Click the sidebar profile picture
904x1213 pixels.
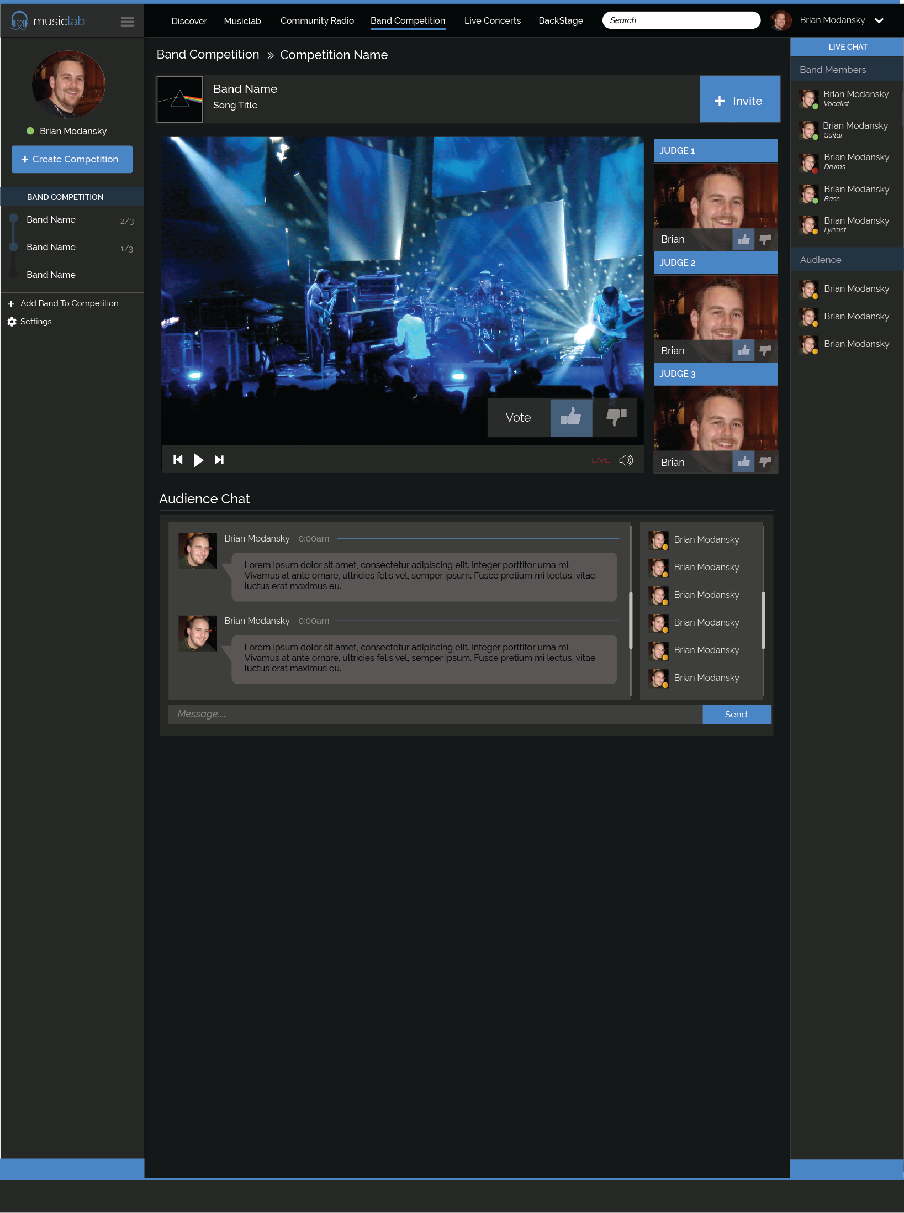68,85
